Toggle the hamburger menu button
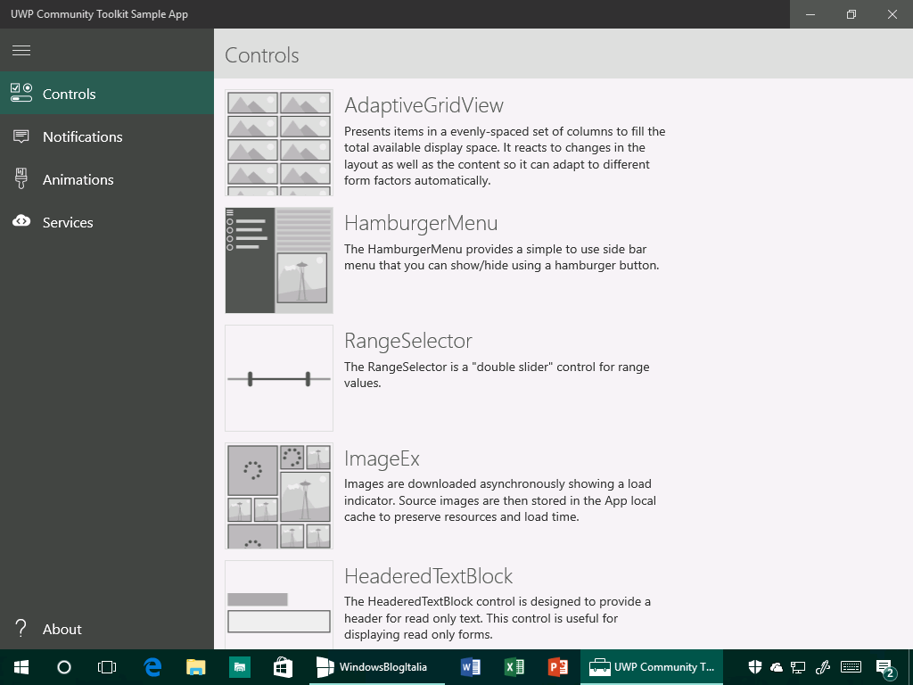This screenshot has width=913, height=685. click(x=21, y=51)
